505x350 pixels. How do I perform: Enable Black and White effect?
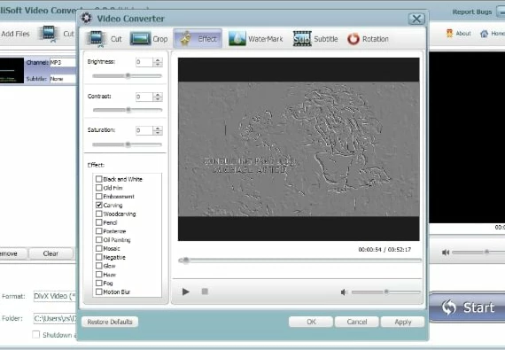tap(99, 179)
